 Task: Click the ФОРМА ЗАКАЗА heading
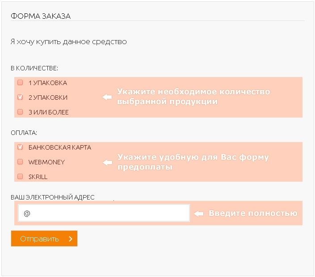[x=41, y=16]
